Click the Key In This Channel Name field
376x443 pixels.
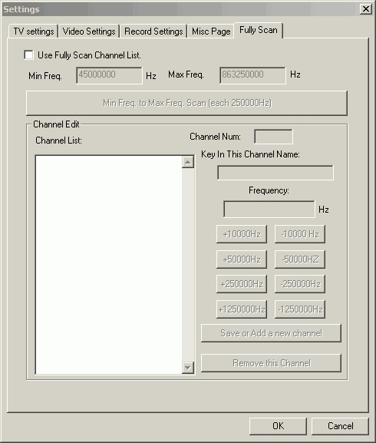[x=275, y=173]
